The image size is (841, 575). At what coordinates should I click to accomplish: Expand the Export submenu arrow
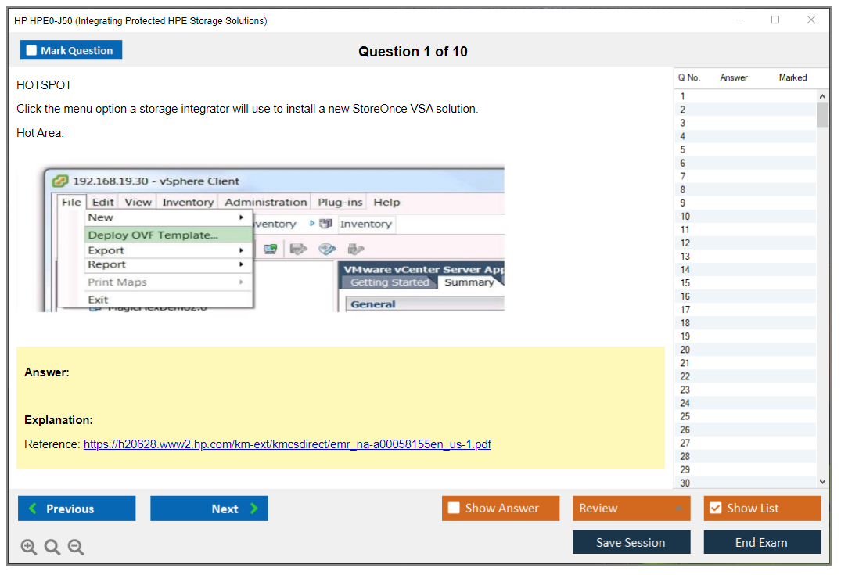[x=241, y=250]
